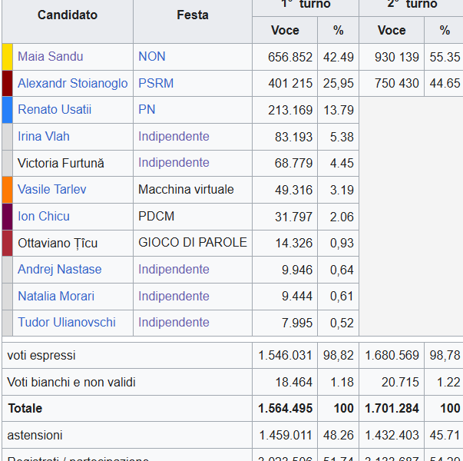Image resolution: width=463 pixels, height=461 pixels.
Task: Select the Totale row label
Action: 25,409
